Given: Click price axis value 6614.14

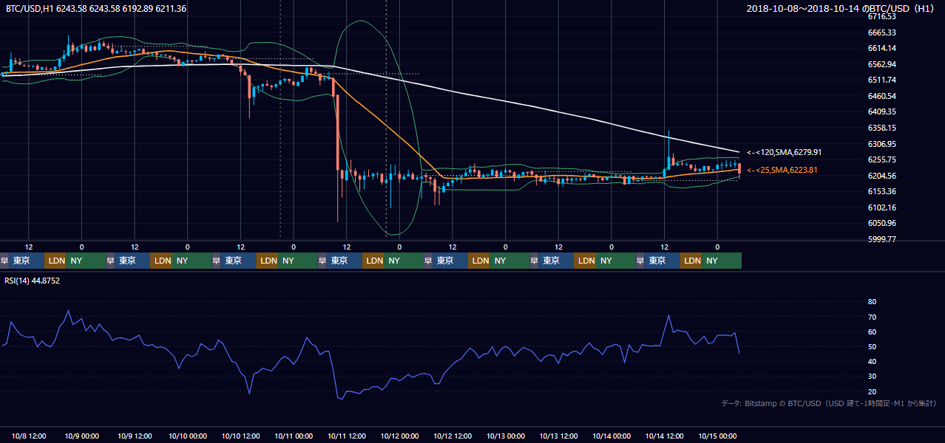Looking at the screenshot, I should pyautogui.click(x=882, y=48).
